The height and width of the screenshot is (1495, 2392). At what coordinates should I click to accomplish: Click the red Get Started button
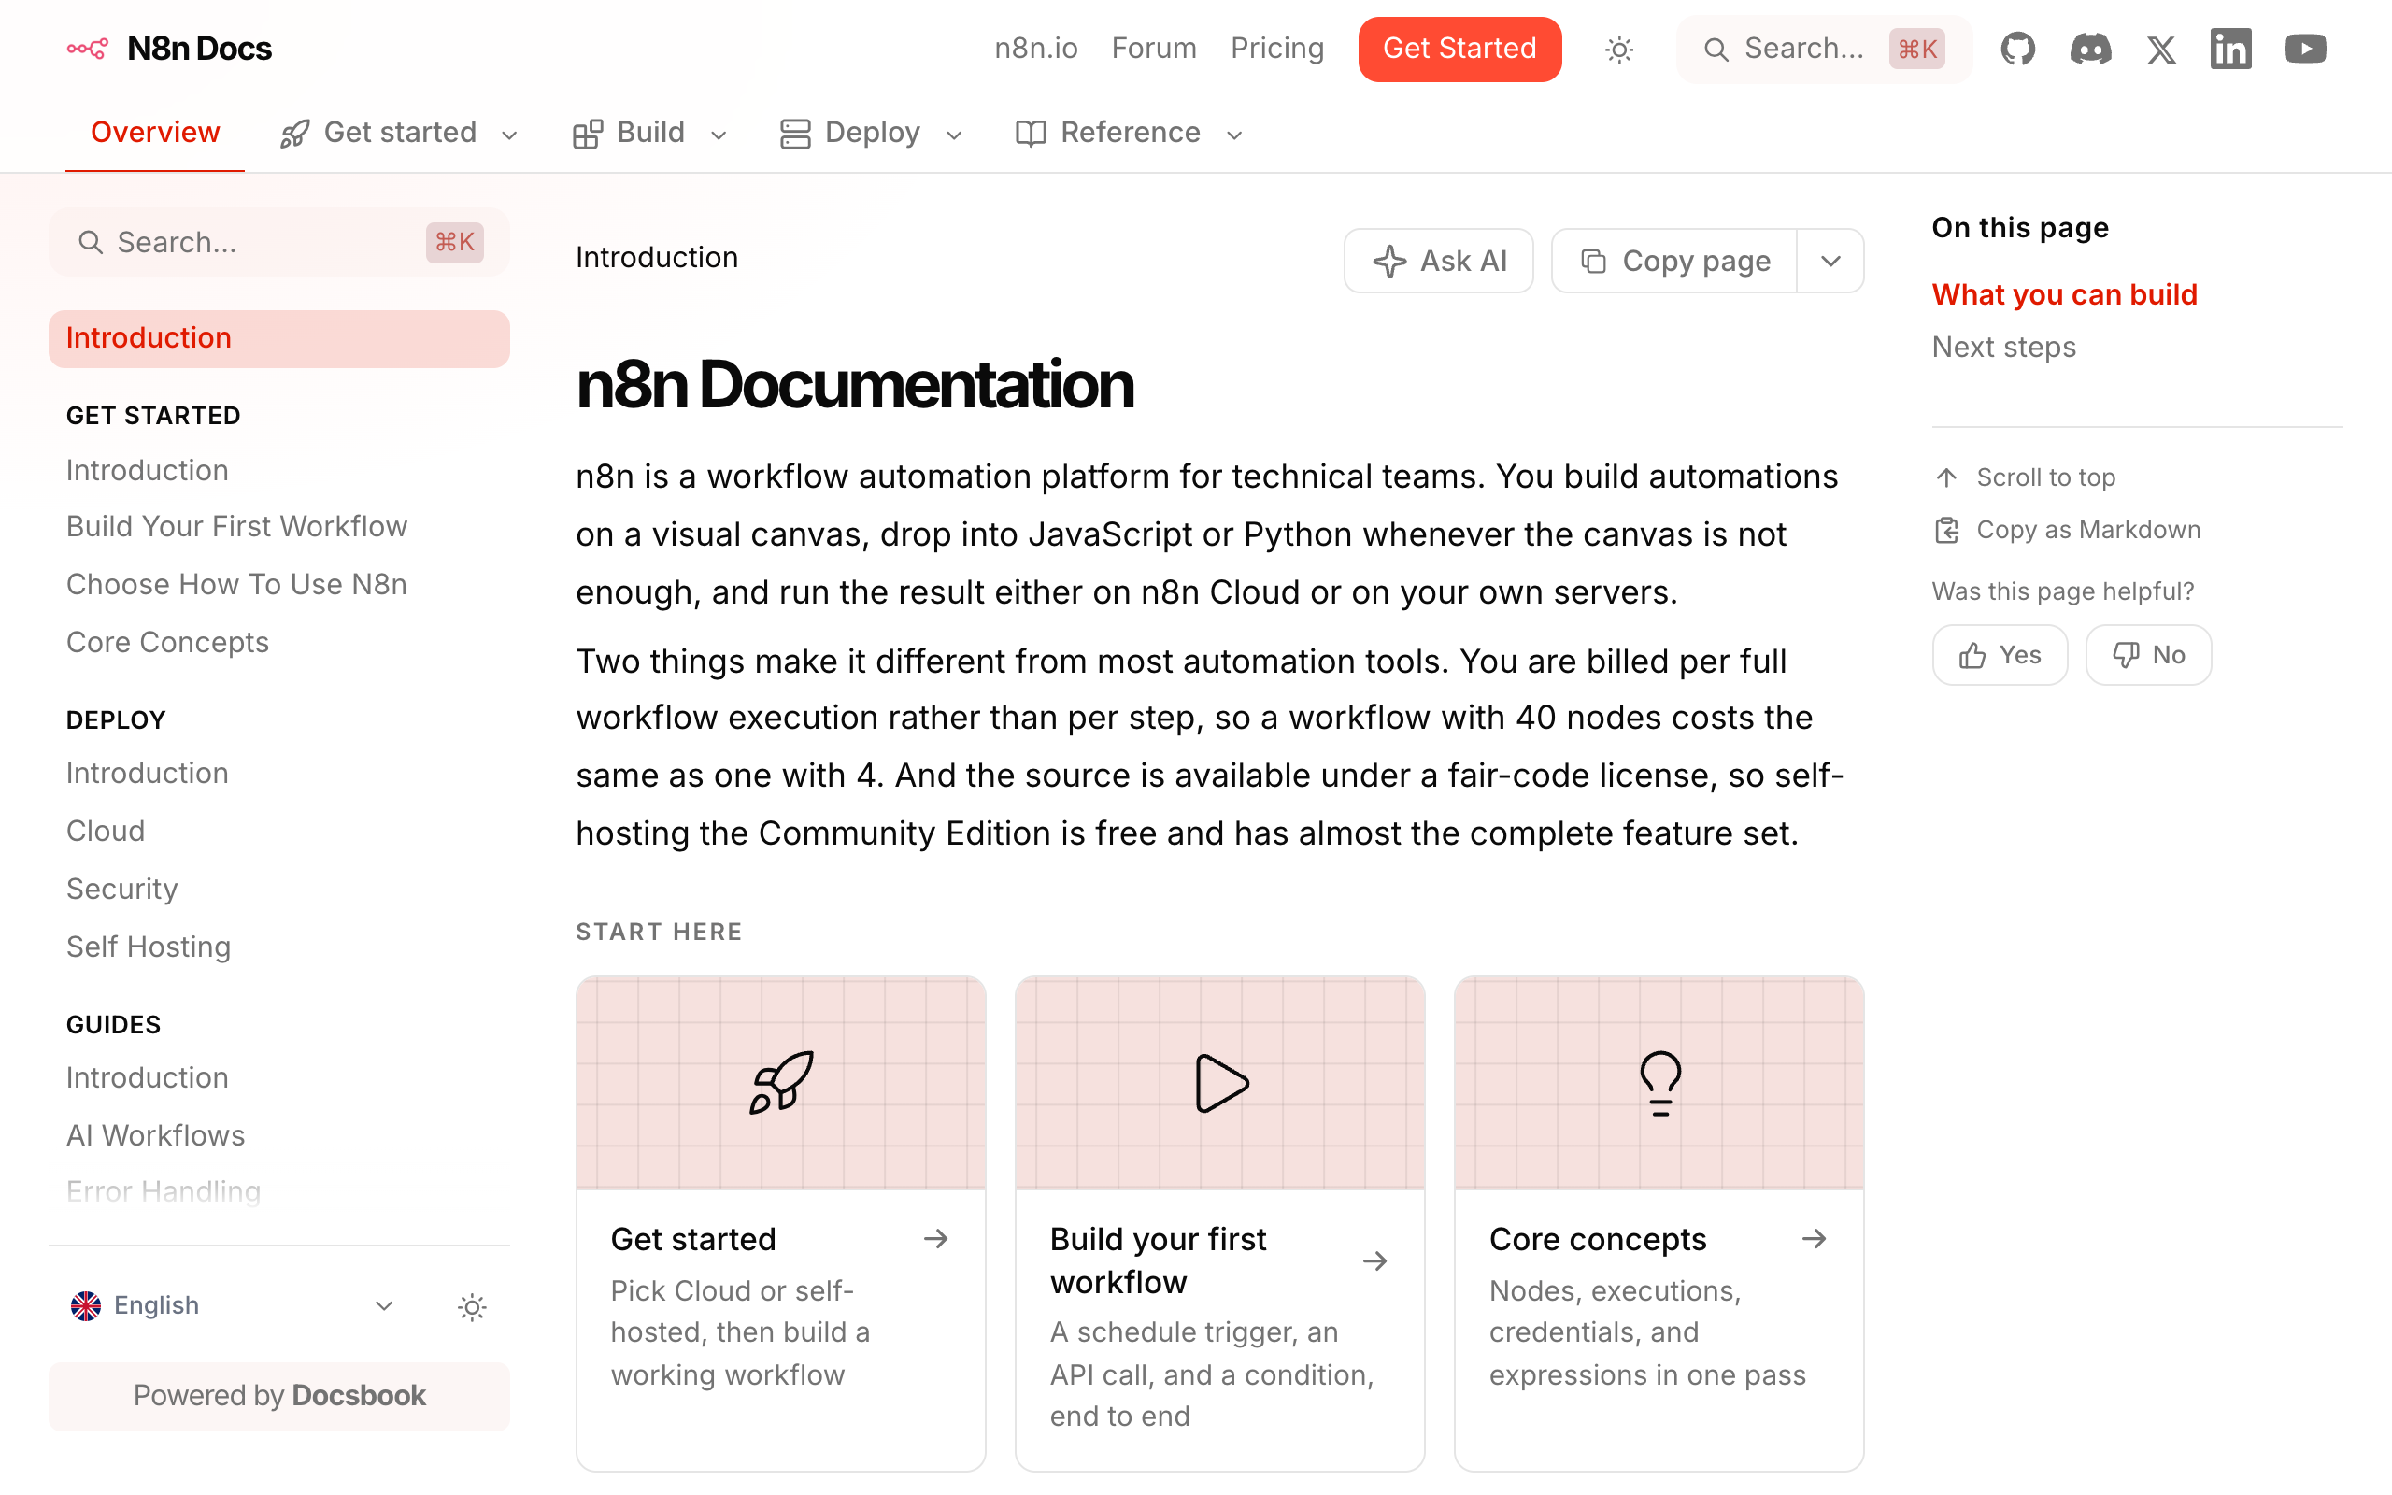pos(1459,49)
